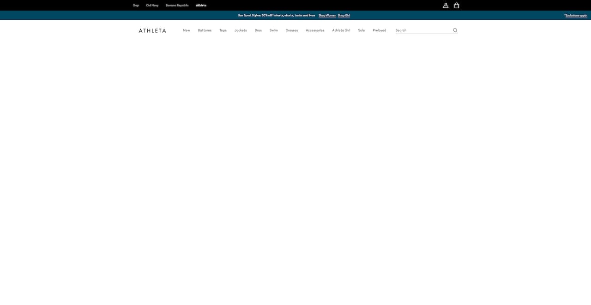Switch to the Gap brand tab

[136, 6]
